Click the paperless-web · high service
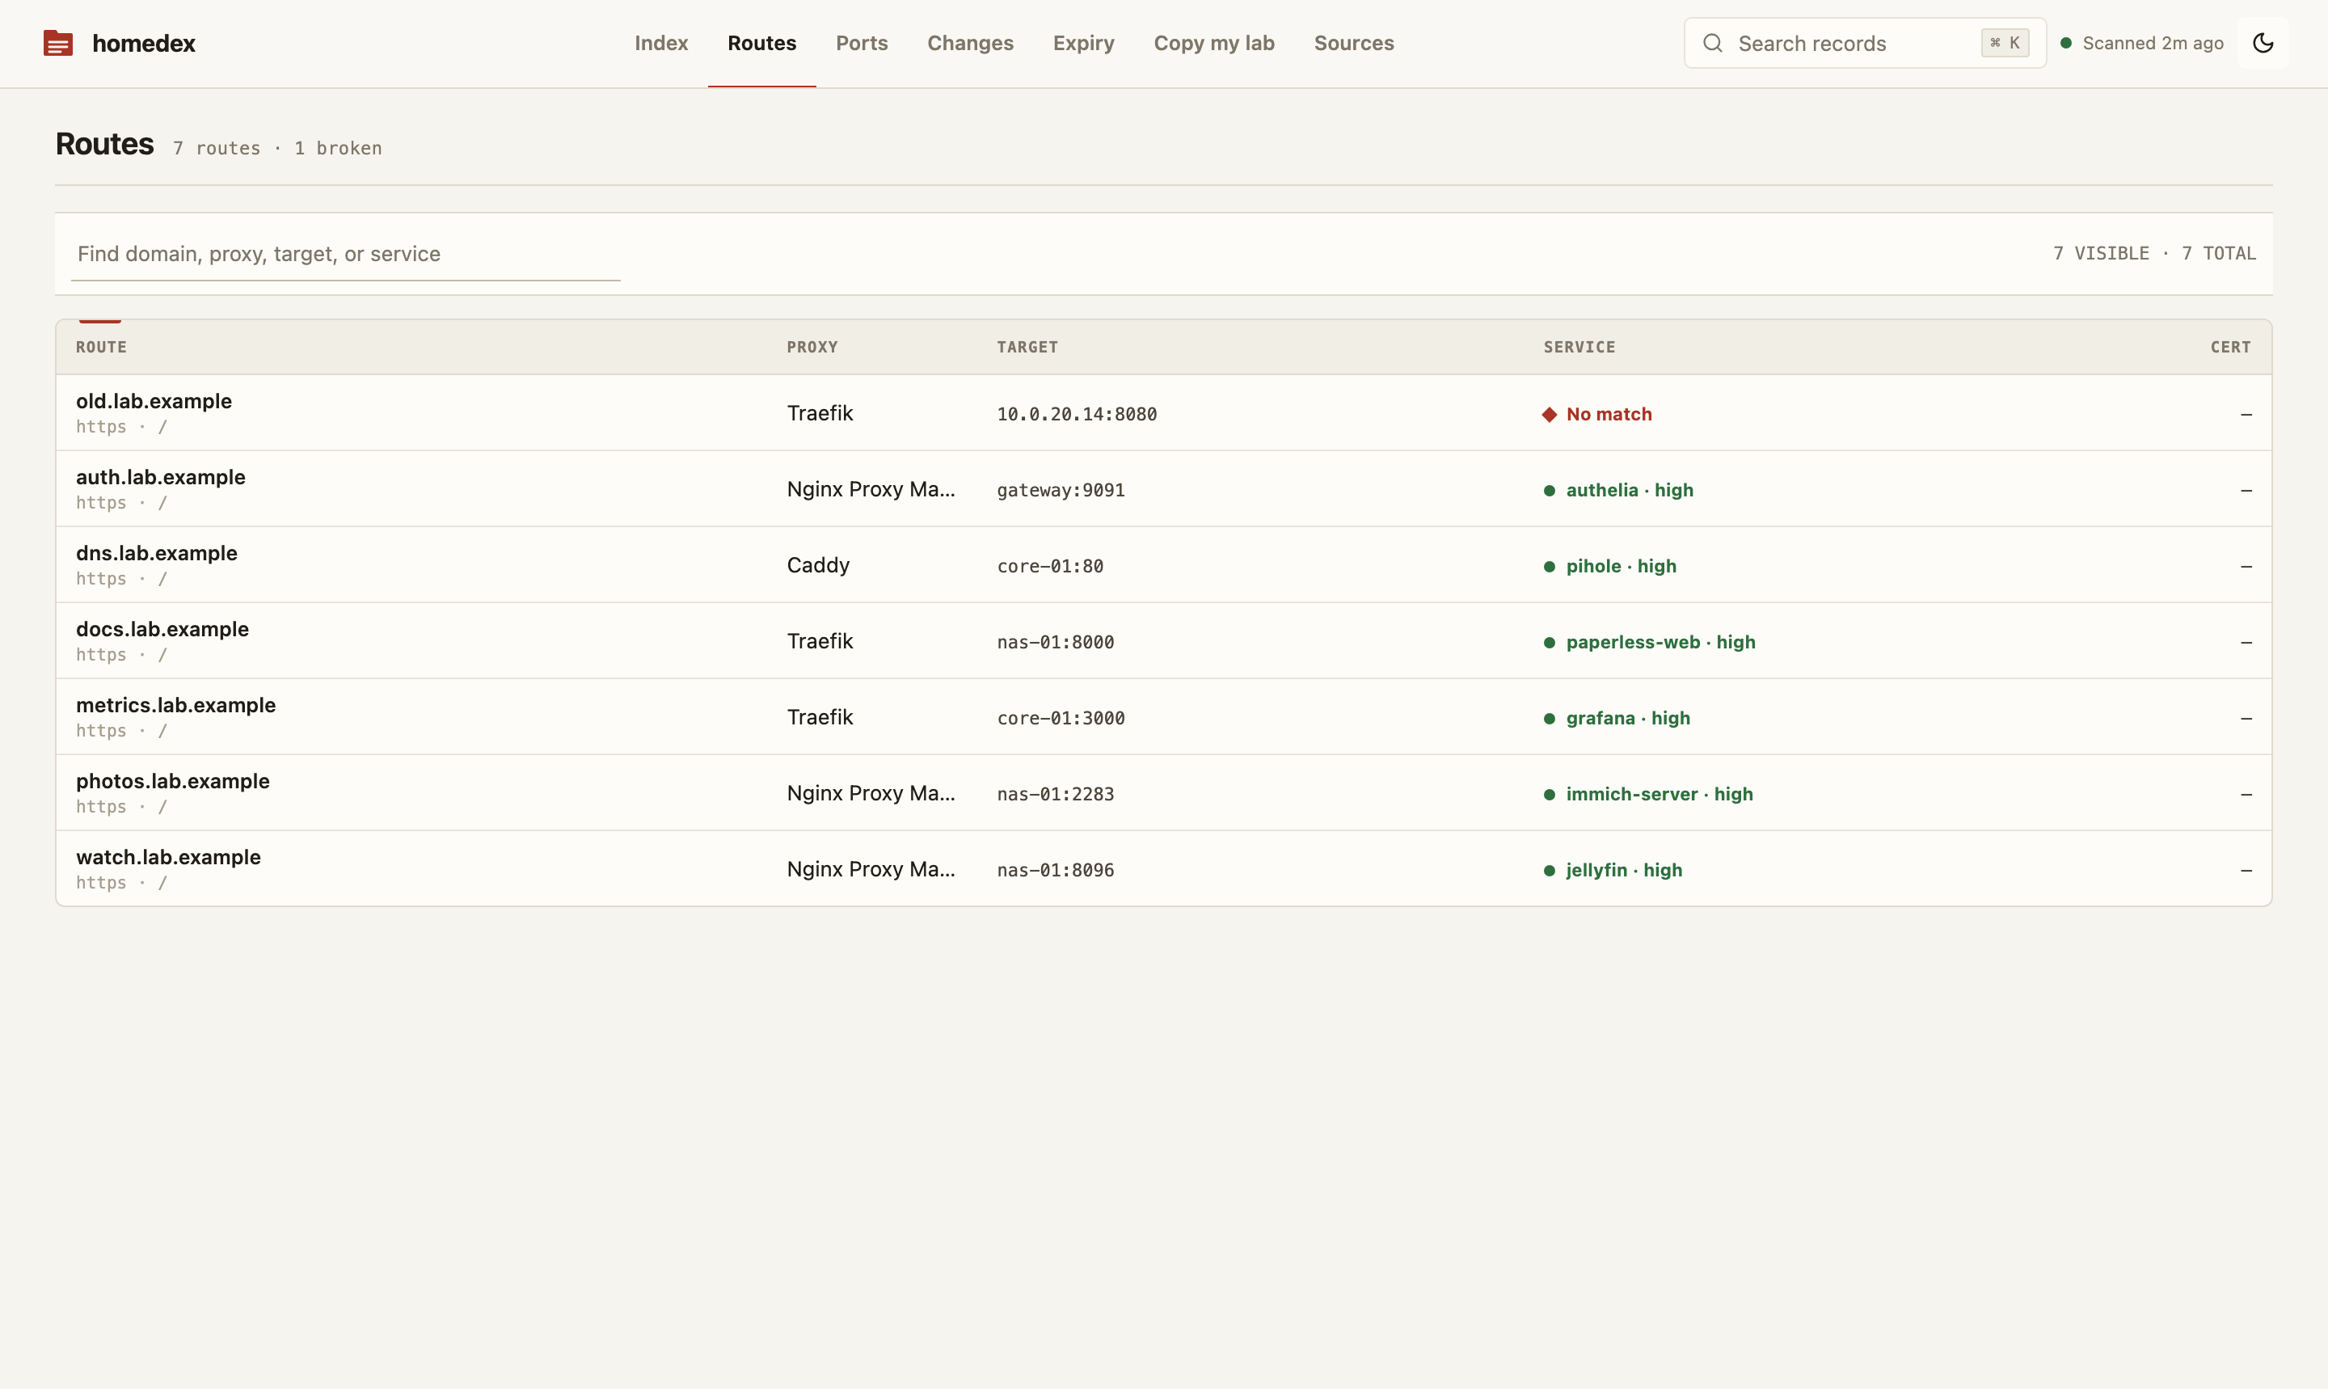 (1660, 642)
